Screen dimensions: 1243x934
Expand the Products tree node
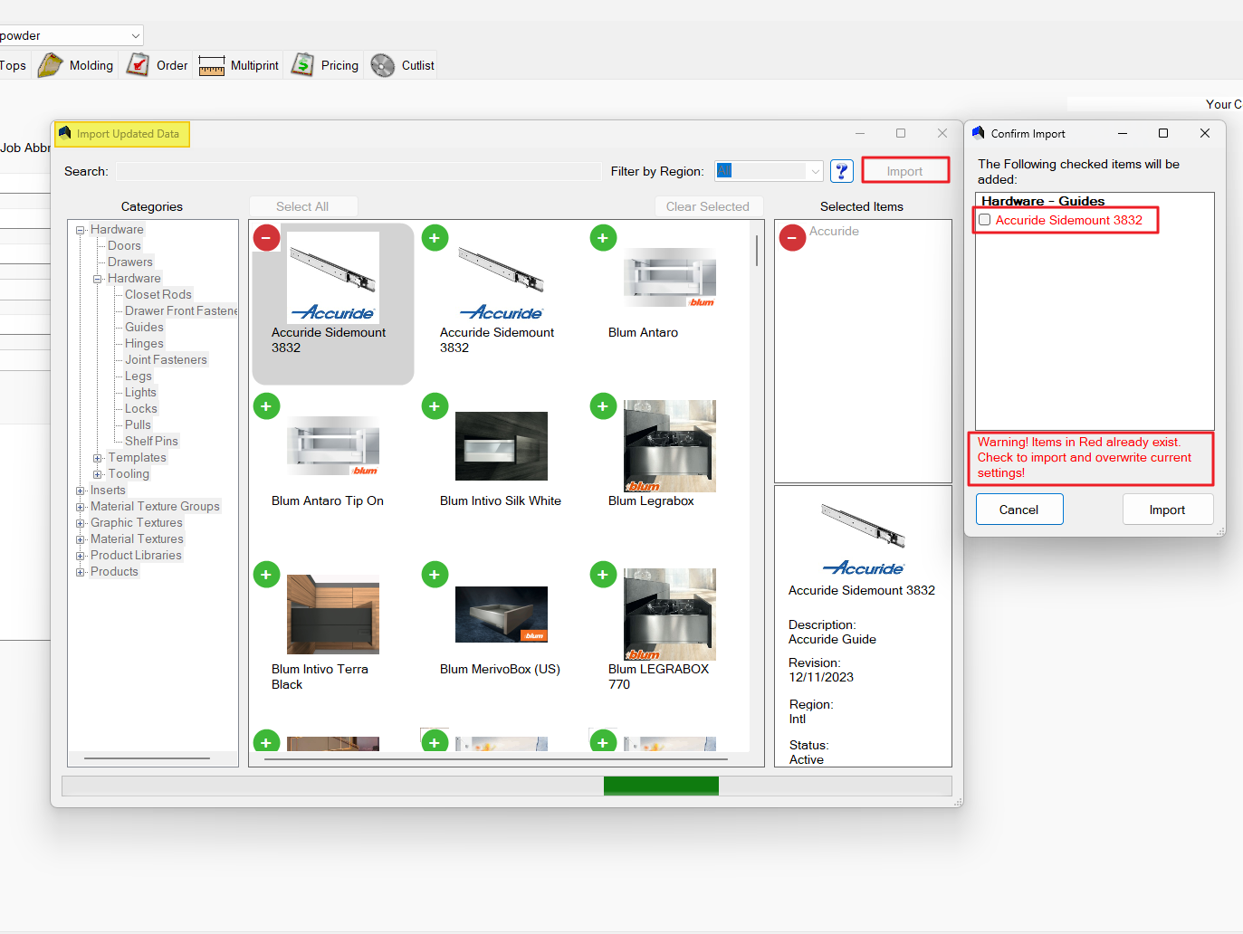pos(81,572)
